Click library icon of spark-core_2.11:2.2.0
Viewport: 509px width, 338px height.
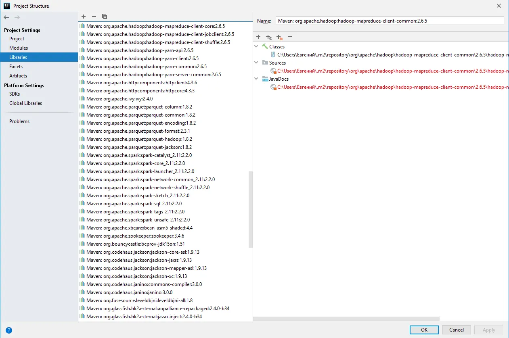tap(82, 163)
